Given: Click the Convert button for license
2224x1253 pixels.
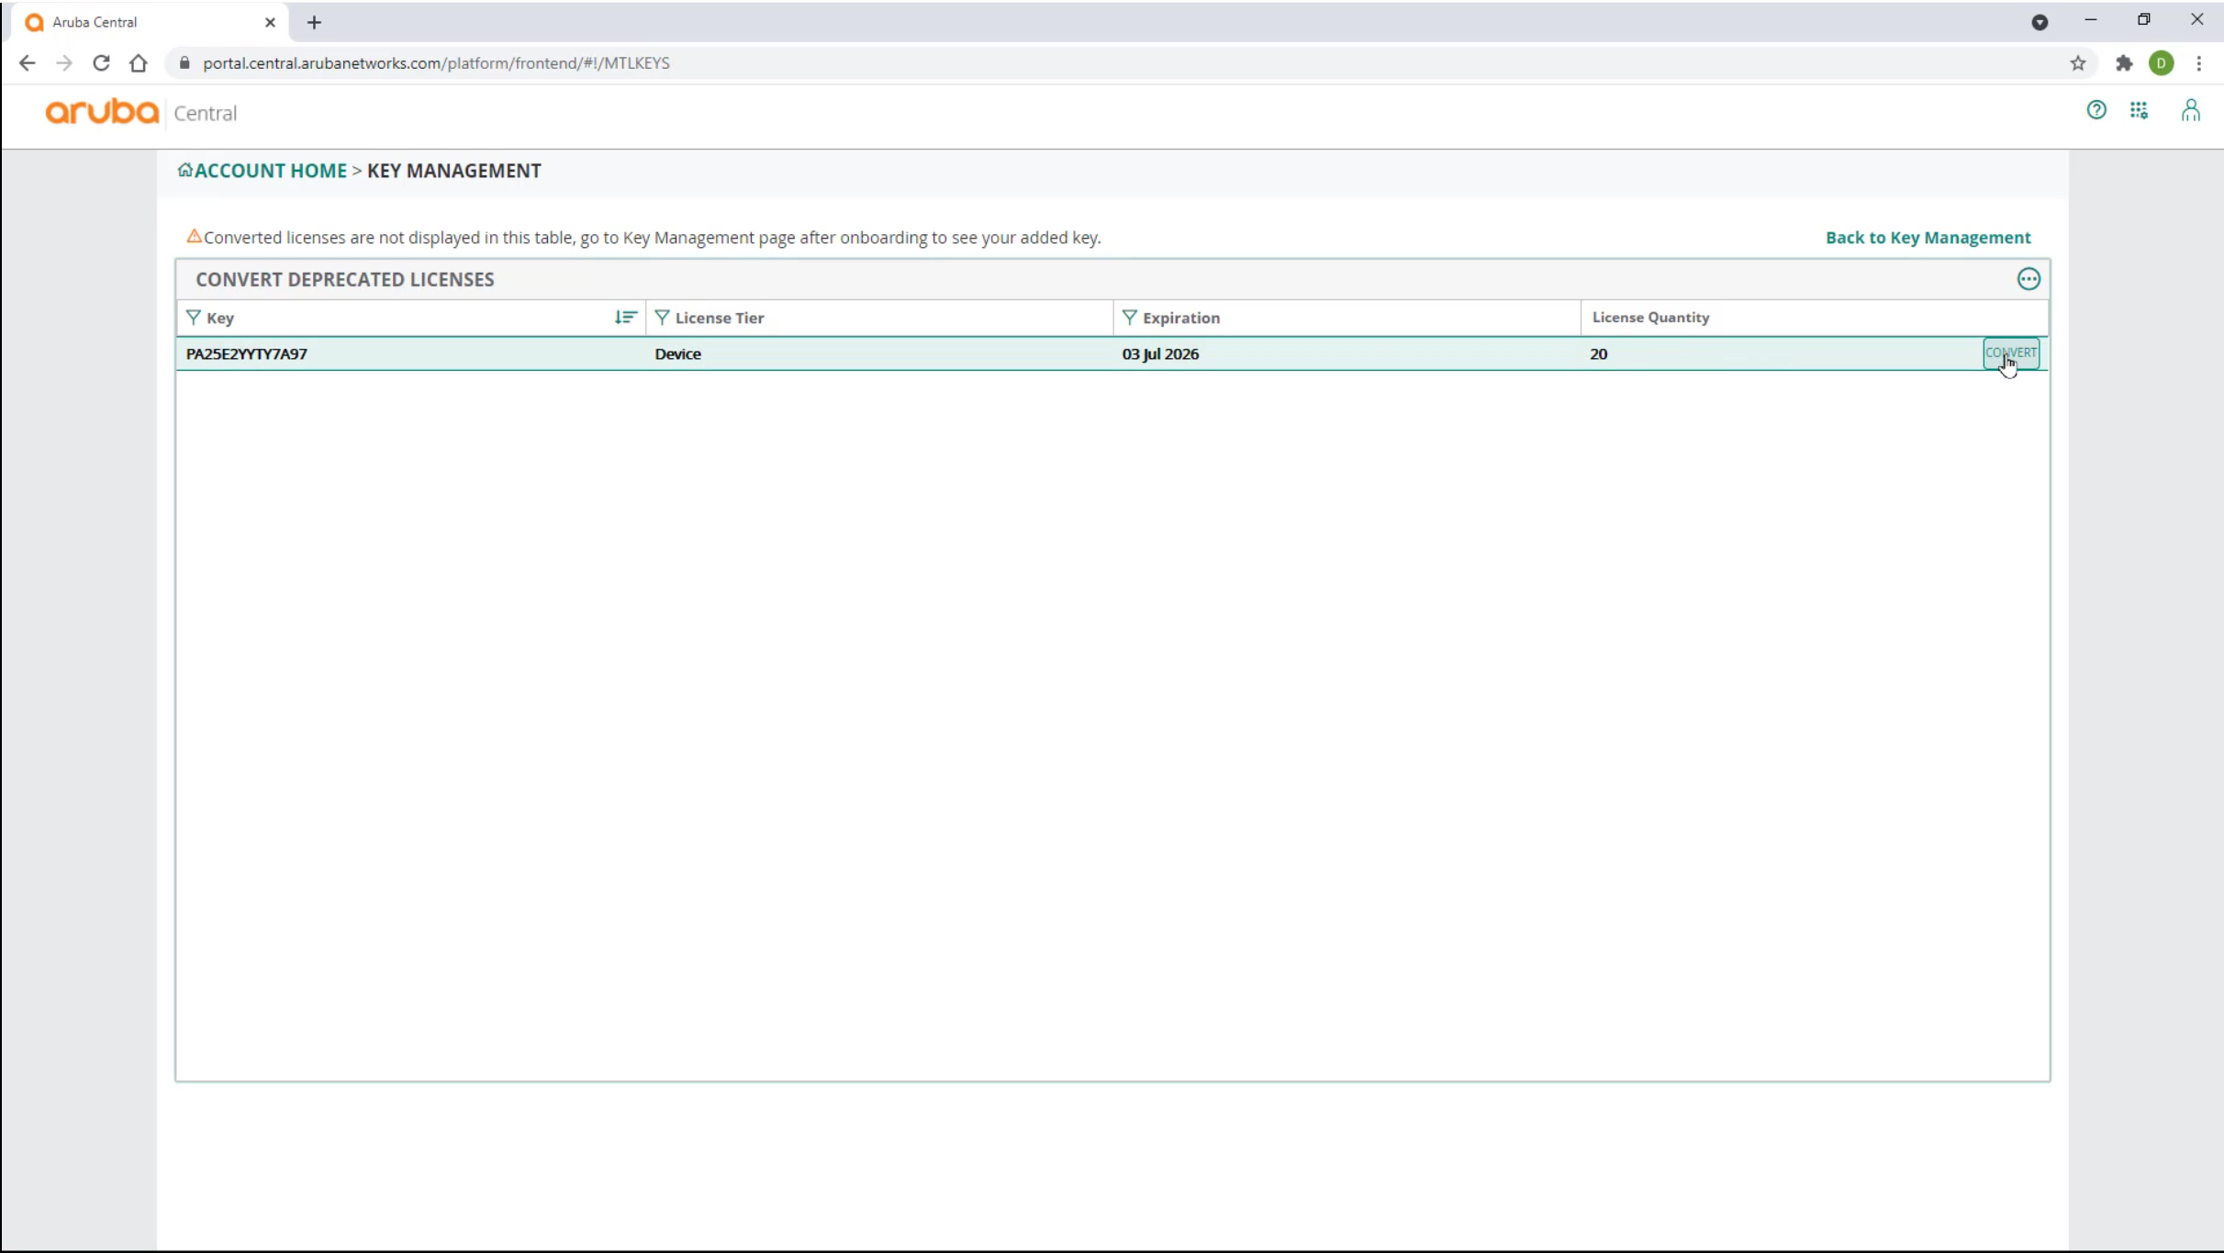Looking at the screenshot, I should coord(2011,353).
